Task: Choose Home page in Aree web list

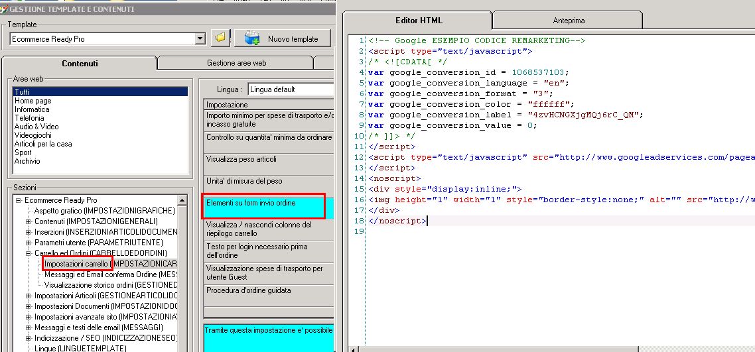Action: pyautogui.click(x=33, y=101)
